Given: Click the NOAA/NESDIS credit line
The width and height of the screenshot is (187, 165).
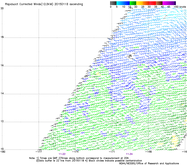Looking at the screenshot, I should click(149, 163).
